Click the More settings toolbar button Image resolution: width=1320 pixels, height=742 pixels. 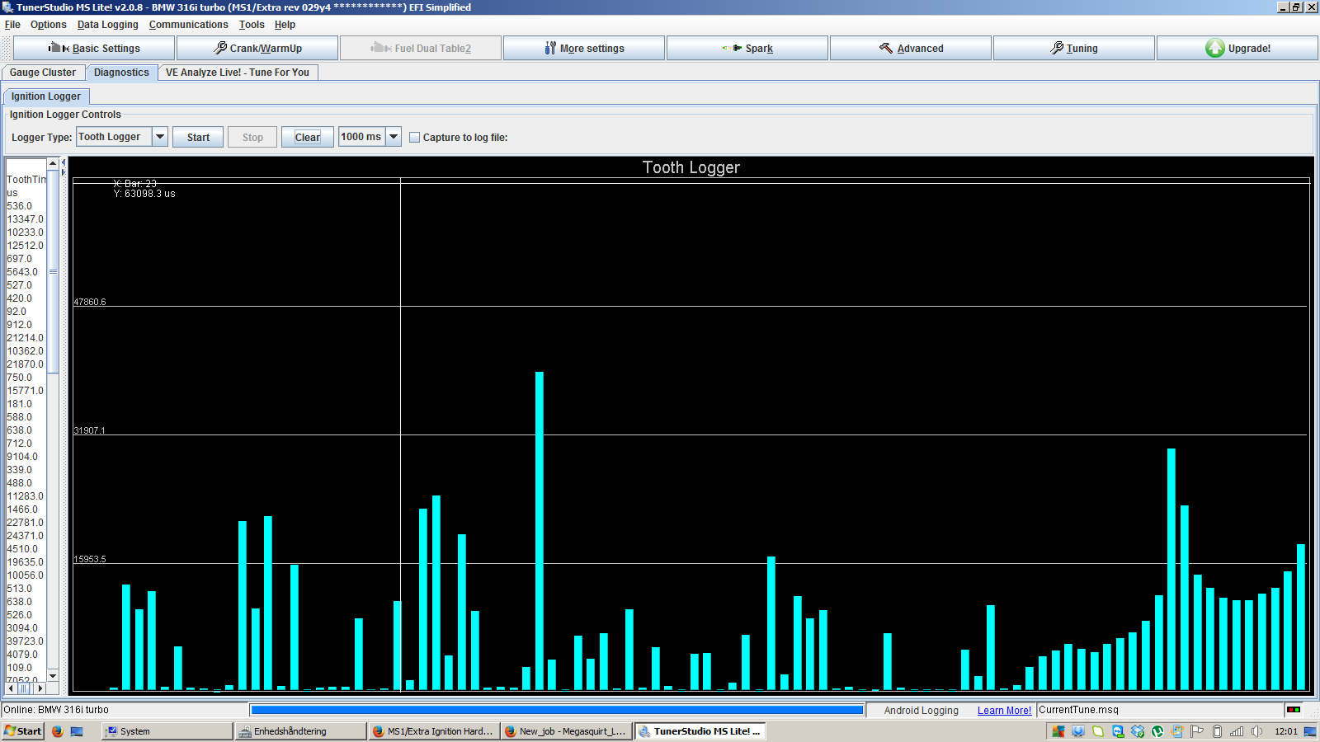point(584,49)
